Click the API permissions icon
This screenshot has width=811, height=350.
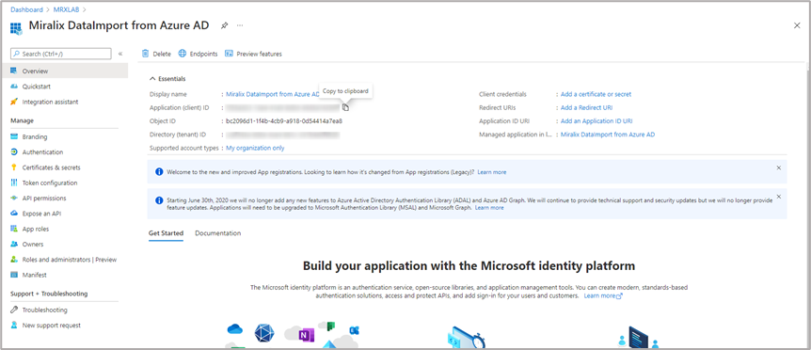tap(14, 198)
